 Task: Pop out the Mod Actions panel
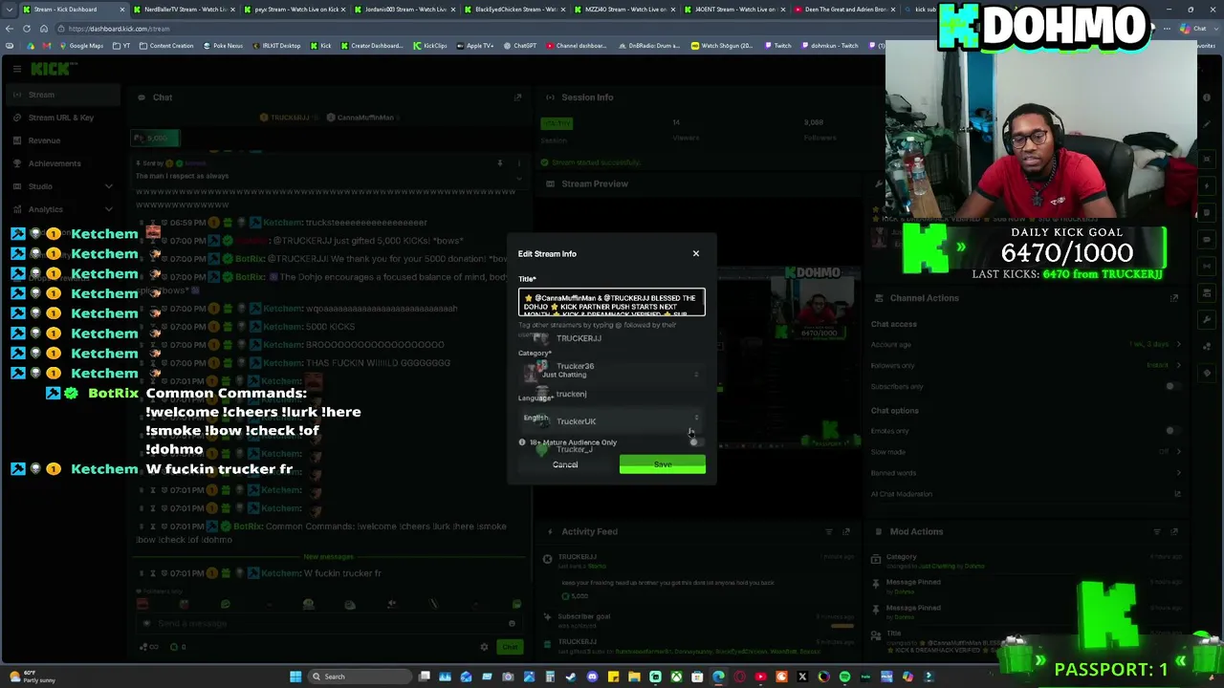click(x=1174, y=531)
